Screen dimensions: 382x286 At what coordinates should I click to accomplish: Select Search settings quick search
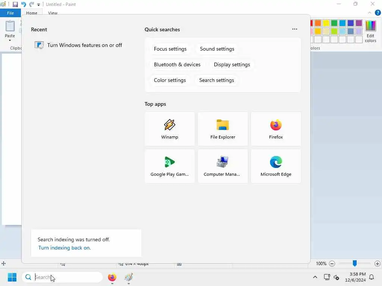click(217, 80)
